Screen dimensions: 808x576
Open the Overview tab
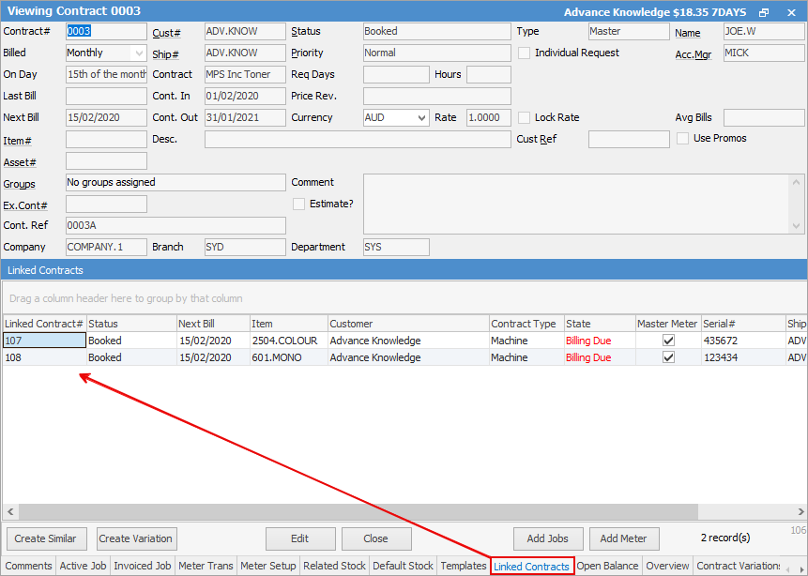[x=667, y=566]
